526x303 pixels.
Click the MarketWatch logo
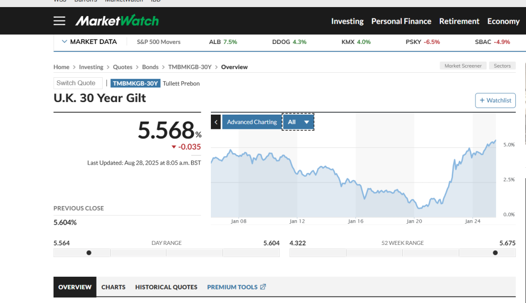point(117,21)
